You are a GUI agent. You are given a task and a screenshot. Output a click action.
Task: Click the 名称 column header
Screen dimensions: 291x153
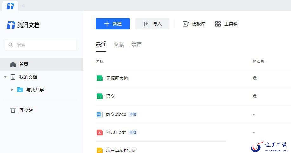tap(100, 61)
